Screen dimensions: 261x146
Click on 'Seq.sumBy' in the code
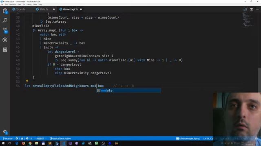coord(69,60)
